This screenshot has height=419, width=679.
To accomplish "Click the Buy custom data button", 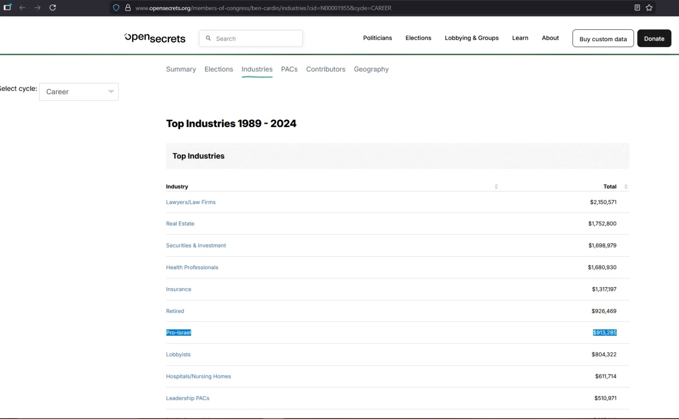I will tap(603, 38).
